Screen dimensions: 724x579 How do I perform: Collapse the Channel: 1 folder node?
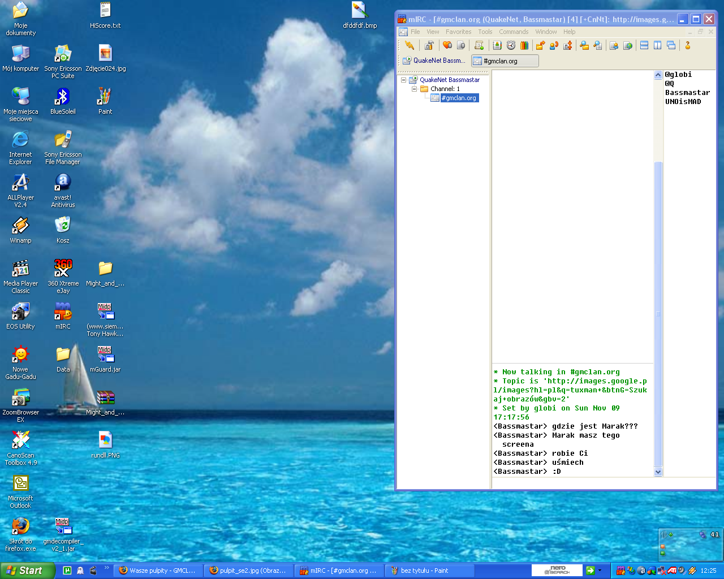414,89
